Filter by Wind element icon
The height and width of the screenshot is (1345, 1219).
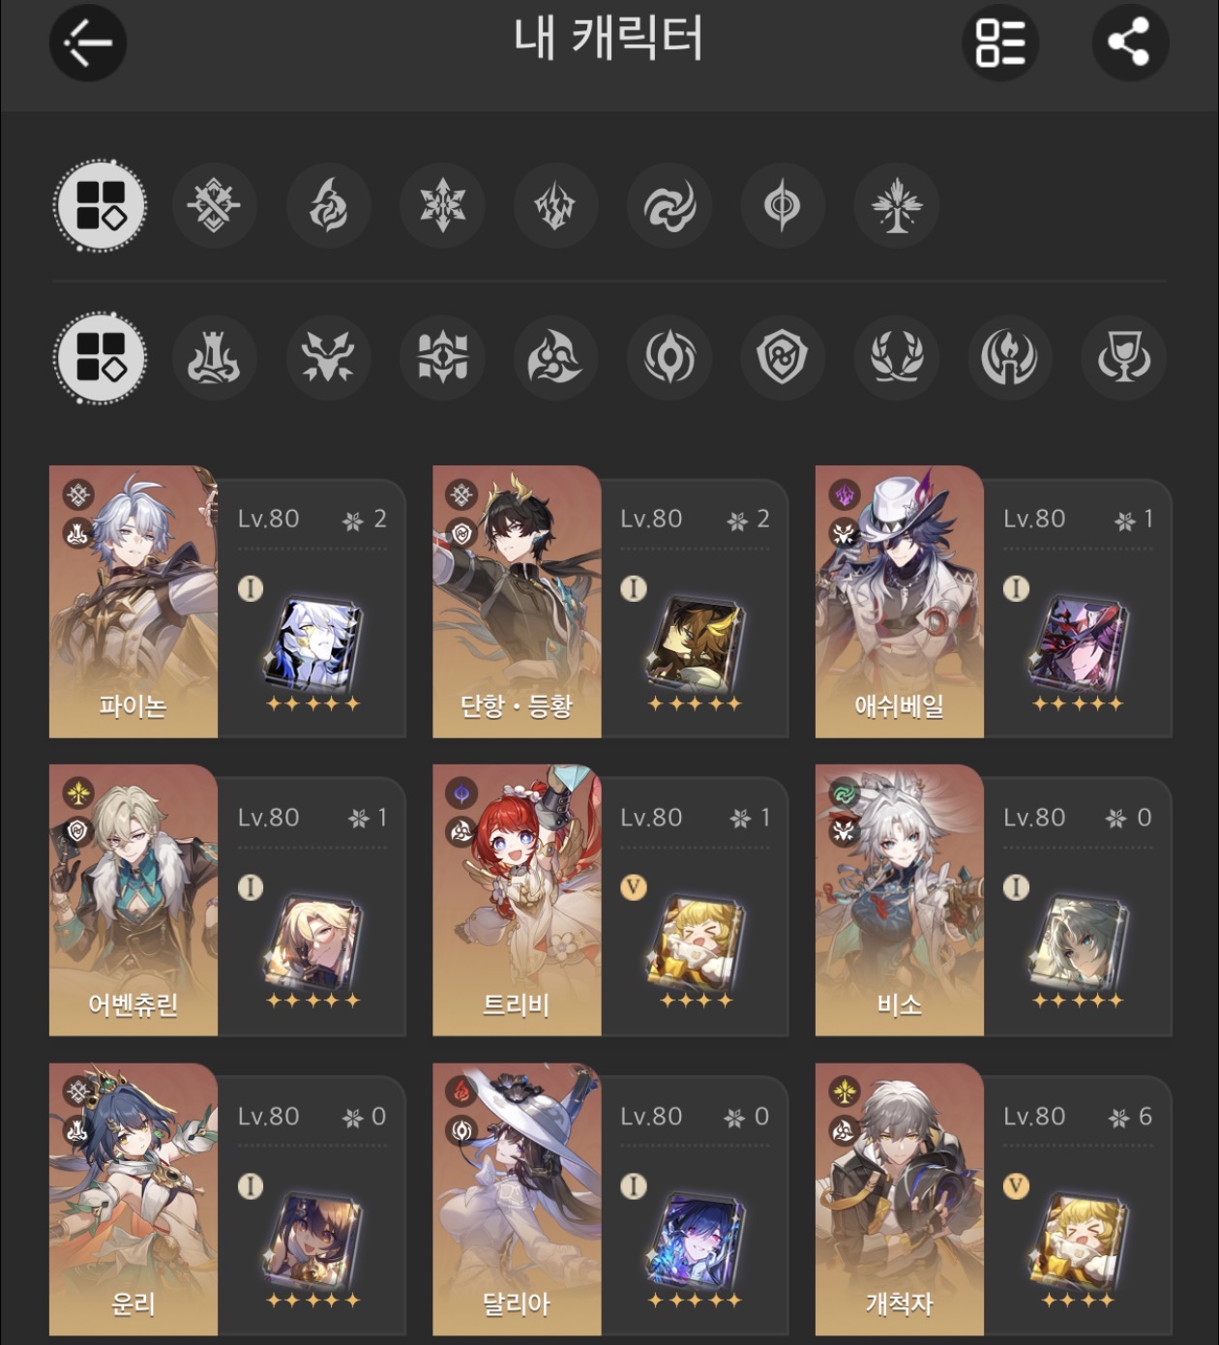(669, 205)
